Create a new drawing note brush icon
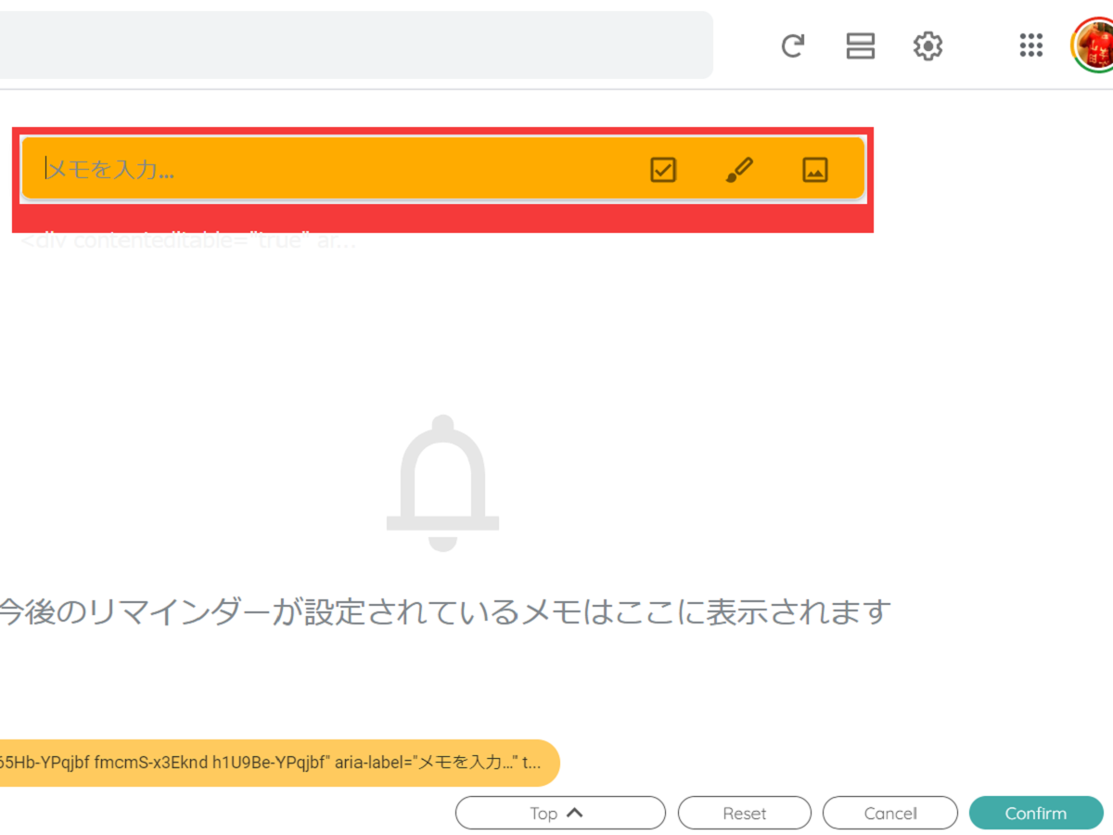 (x=739, y=170)
